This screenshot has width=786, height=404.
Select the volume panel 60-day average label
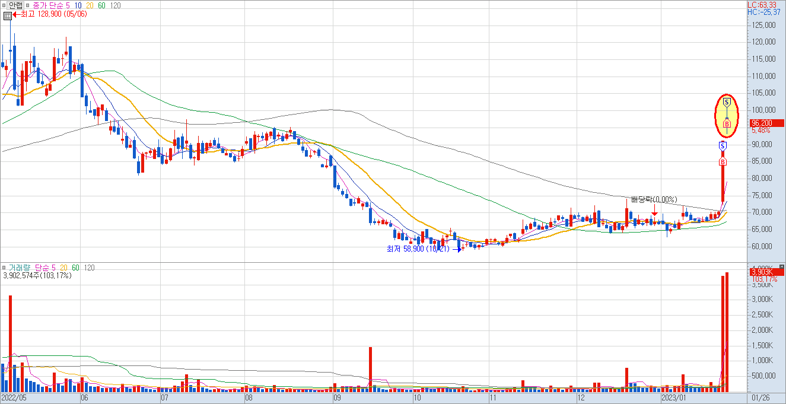pyautogui.click(x=75, y=268)
